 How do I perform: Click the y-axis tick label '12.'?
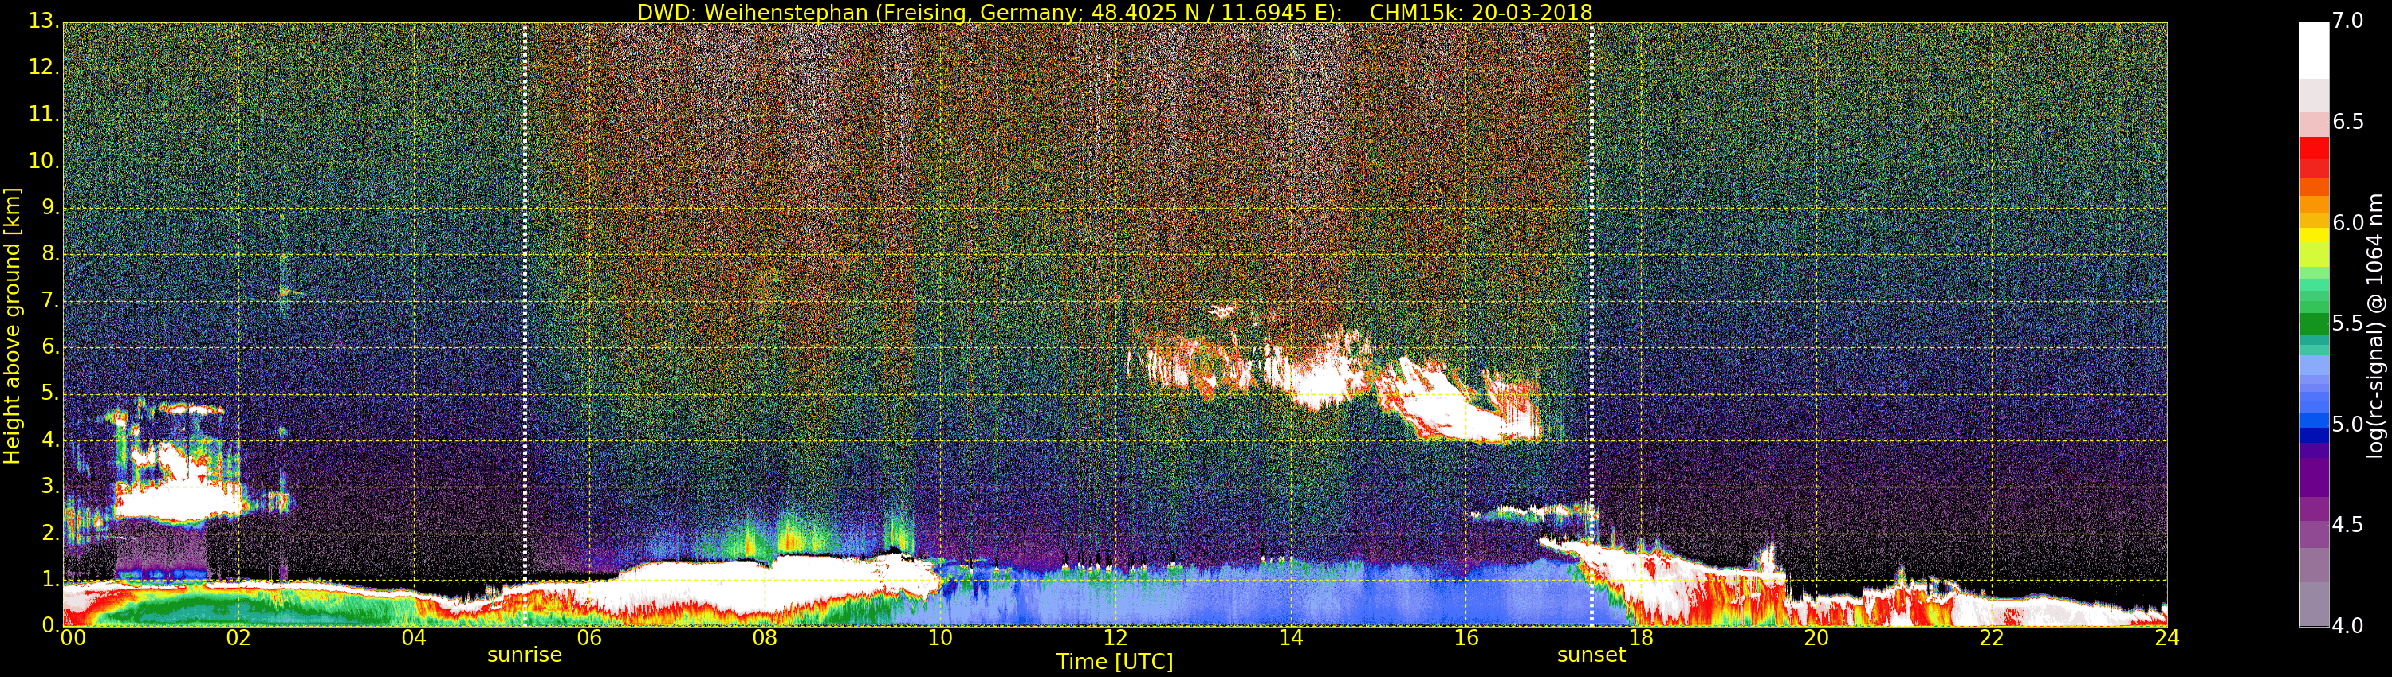click(x=43, y=68)
